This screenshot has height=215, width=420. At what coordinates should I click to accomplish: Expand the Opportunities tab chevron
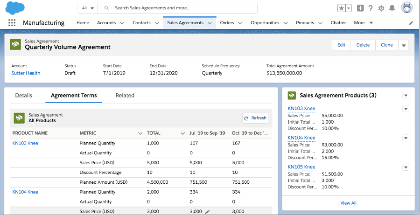pyautogui.click(x=286, y=23)
